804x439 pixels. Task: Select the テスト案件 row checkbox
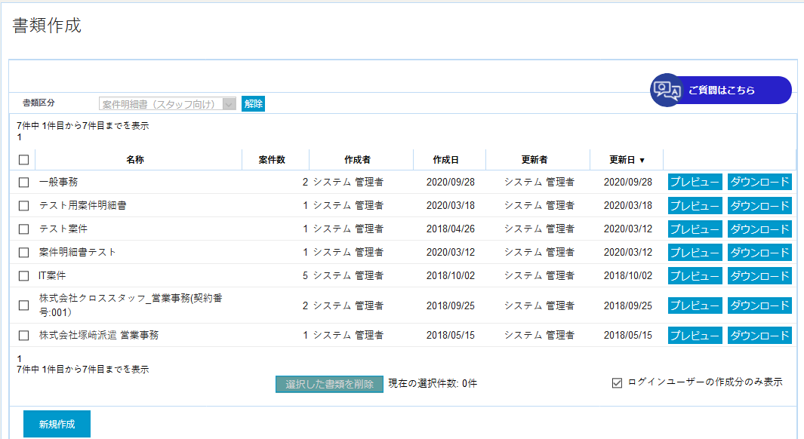[x=23, y=229]
